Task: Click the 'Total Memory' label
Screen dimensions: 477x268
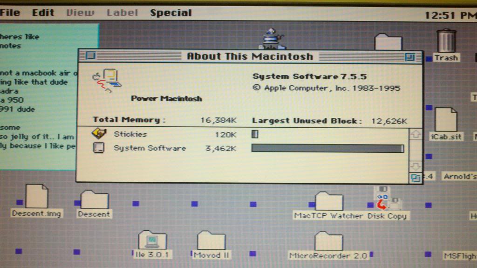Action: tap(129, 120)
